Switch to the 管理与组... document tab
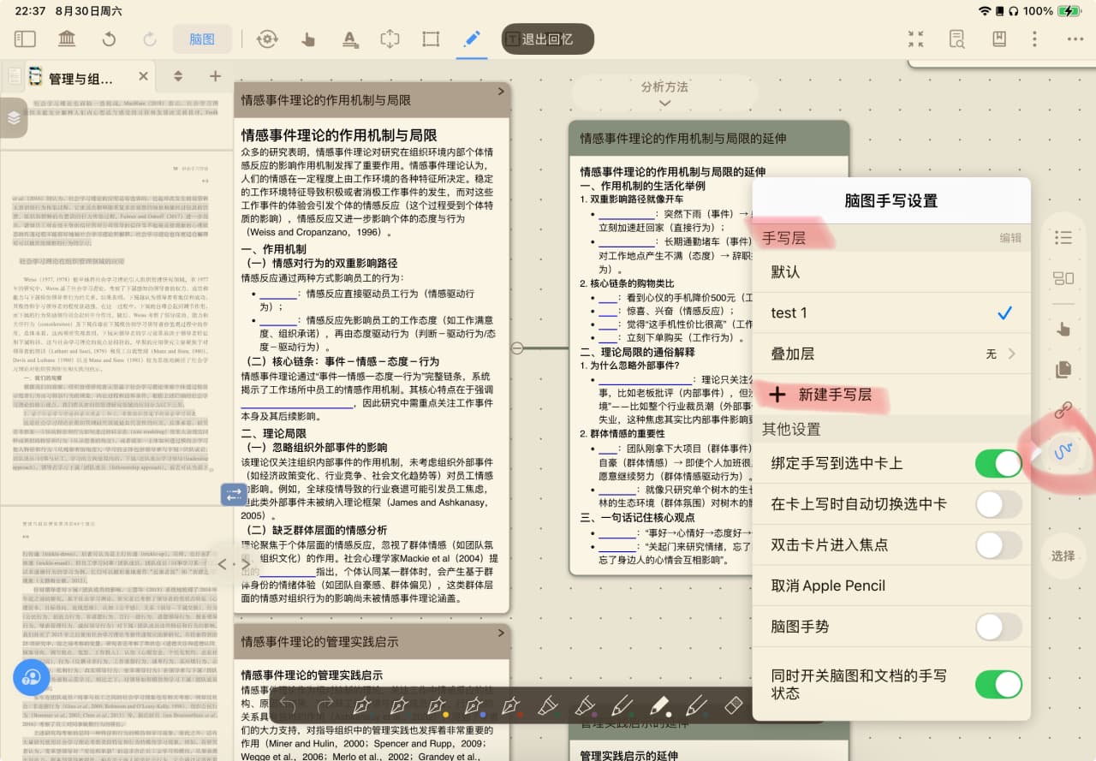1096x761 pixels. point(80,79)
